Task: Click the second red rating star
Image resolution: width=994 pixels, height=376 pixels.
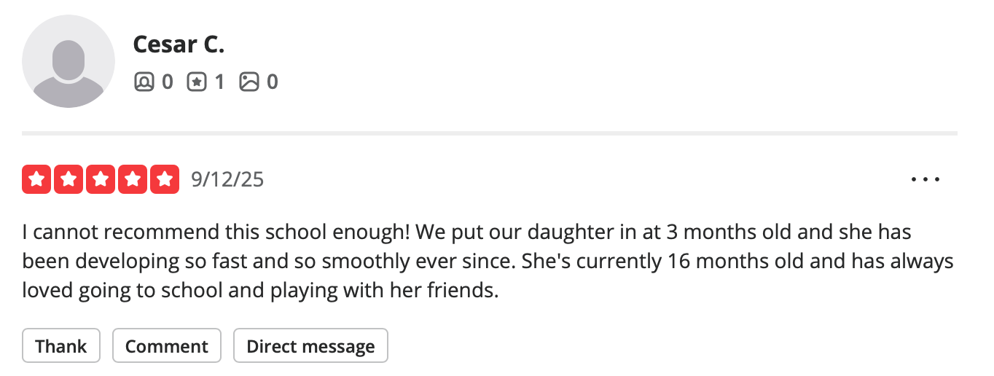Action: click(x=69, y=179)
